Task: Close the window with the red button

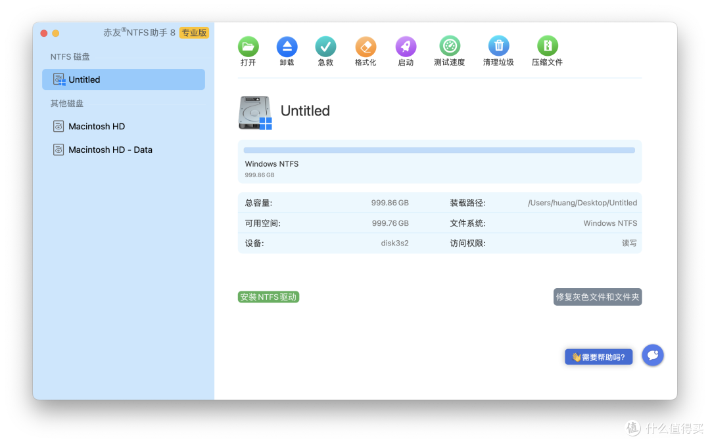Action: [x=44, y=33]
